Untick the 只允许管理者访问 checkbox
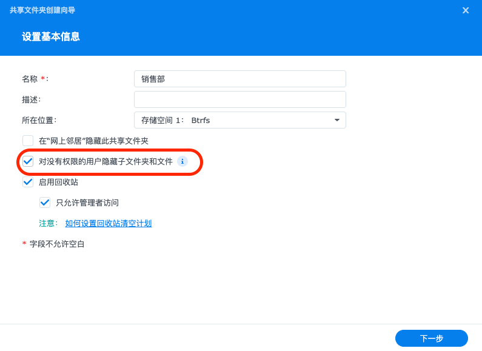Screen dimensions: 482x351 (45, 202)
